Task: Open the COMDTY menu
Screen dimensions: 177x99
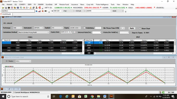Action: point(22,4)
